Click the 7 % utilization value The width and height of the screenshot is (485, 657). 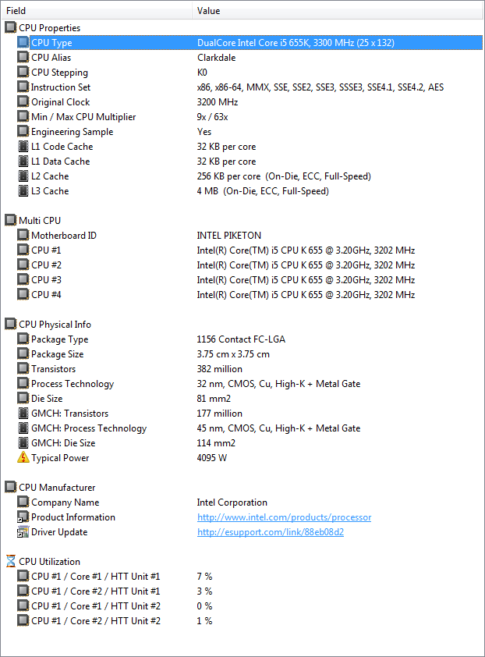point(204,577)
